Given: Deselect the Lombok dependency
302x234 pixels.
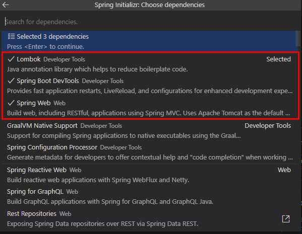Looking at the screenshot, I should [x=149, y=64].
